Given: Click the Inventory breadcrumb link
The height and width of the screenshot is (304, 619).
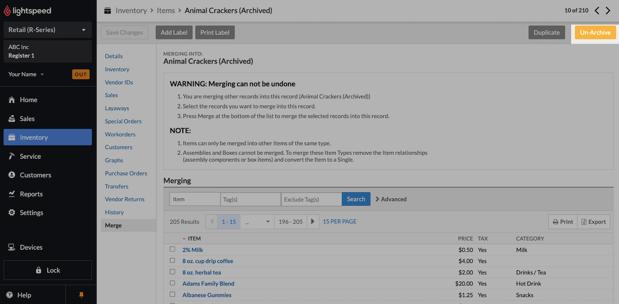Looking at the screenshot, I should pos(131,10).
